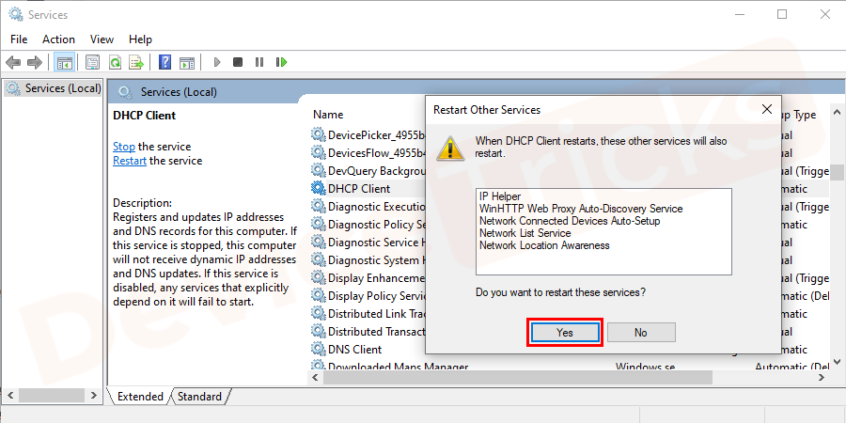846x423 pixels.
Task: Click the Start Service play icon
Action: click(x=217, y=63)
